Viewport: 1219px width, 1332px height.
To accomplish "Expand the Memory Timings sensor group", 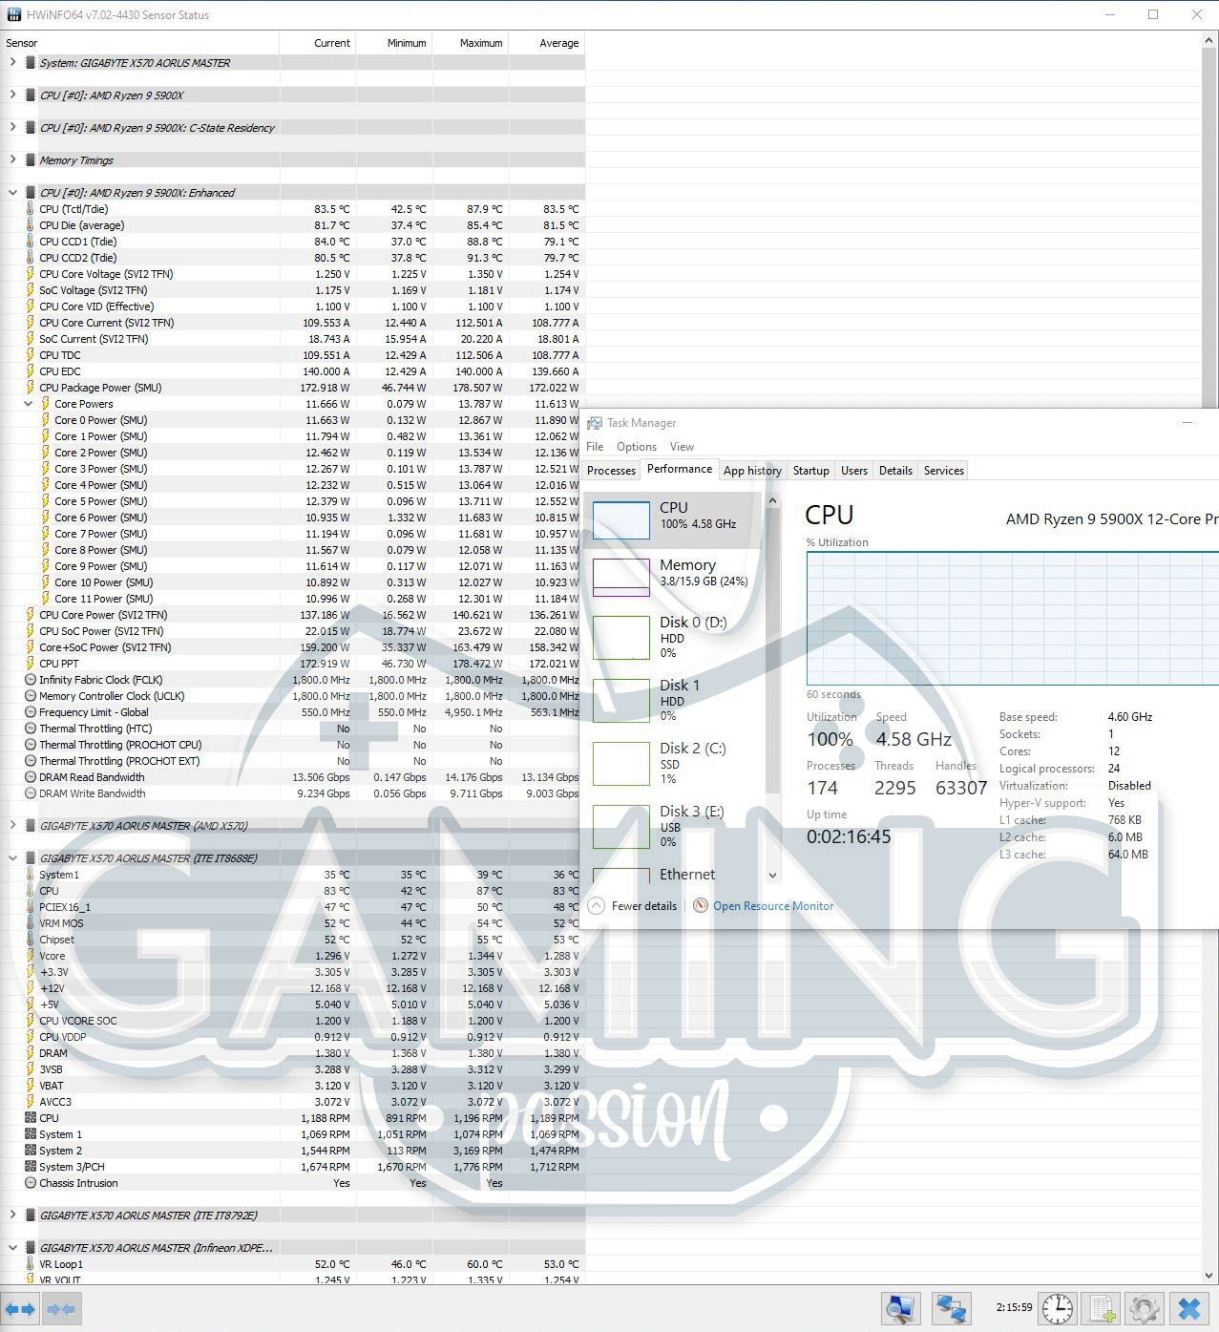I will (x=12, y=159).
